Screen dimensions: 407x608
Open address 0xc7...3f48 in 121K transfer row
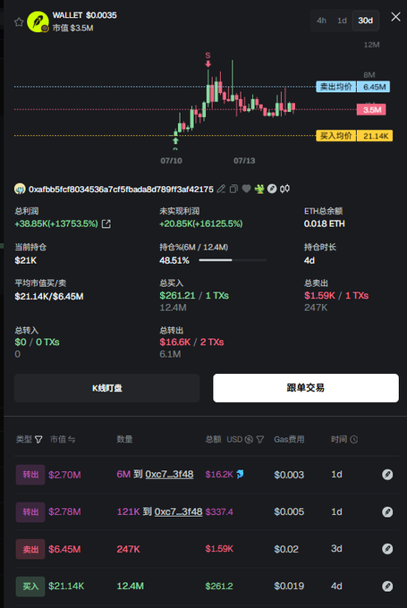pyautogui.click(x=179, y=511)
